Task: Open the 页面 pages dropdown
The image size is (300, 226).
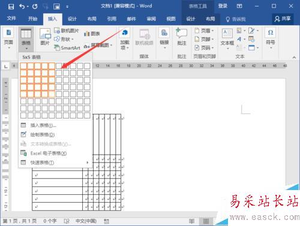Action: (x=8, y=38)
